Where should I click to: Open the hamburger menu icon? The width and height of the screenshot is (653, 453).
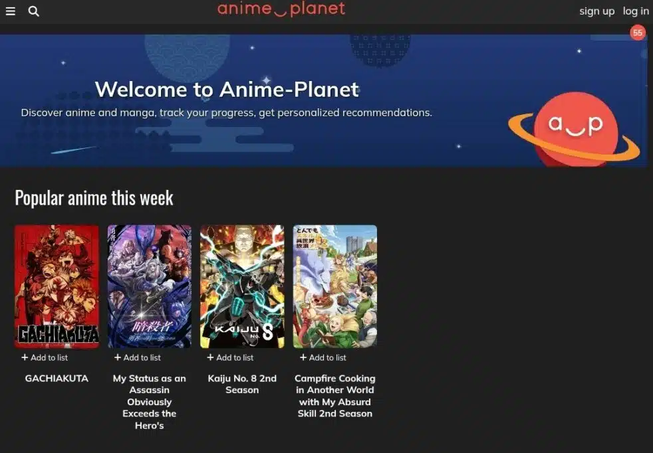(x=11, y=11)
